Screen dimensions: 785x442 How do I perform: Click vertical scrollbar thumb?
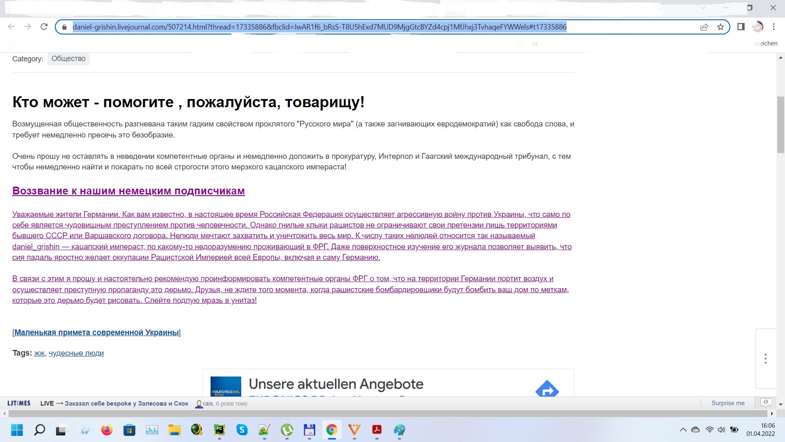(x=781, y=124)
